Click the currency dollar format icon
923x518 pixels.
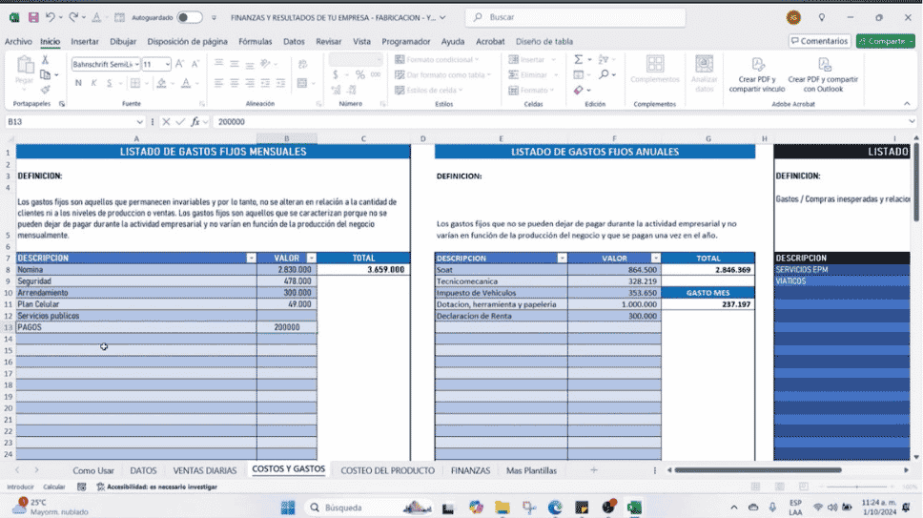[336, 74]
